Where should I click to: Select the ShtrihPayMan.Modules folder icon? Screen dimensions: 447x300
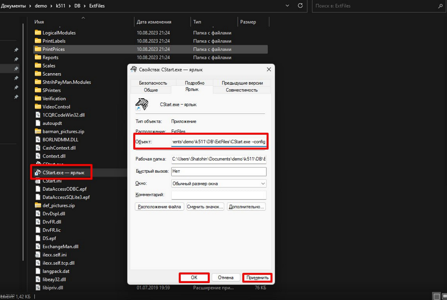38,82
